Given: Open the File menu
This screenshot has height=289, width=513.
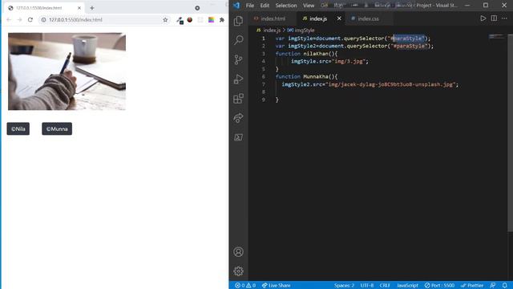Looking at the screenshot, I should click(250, 6).
